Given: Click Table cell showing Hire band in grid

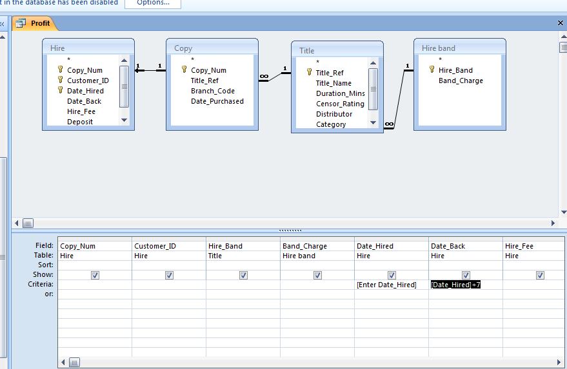Looking at the screenshot, I should click(317, 256).
